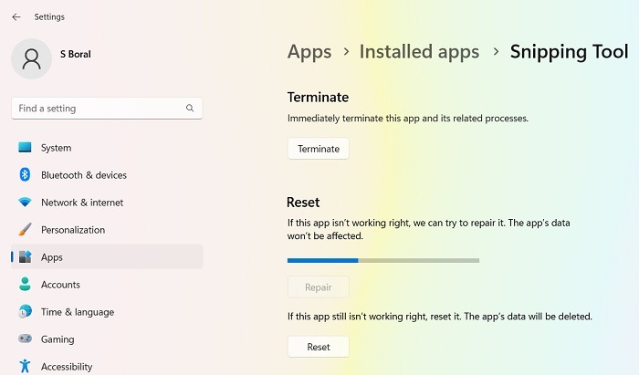Click the S Boral user name
The image size is (639, 375).
(76, 54)
